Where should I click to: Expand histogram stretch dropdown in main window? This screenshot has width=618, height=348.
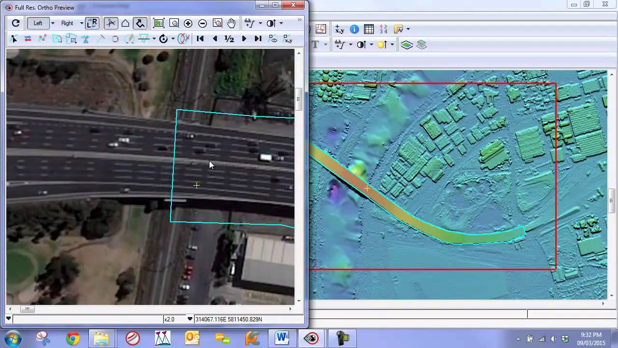351,44
